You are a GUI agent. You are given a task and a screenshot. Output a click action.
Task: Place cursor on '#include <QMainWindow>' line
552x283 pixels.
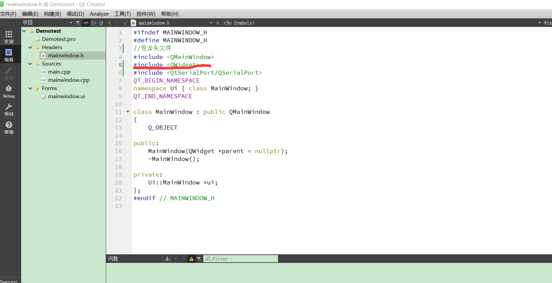click(174, 57)
